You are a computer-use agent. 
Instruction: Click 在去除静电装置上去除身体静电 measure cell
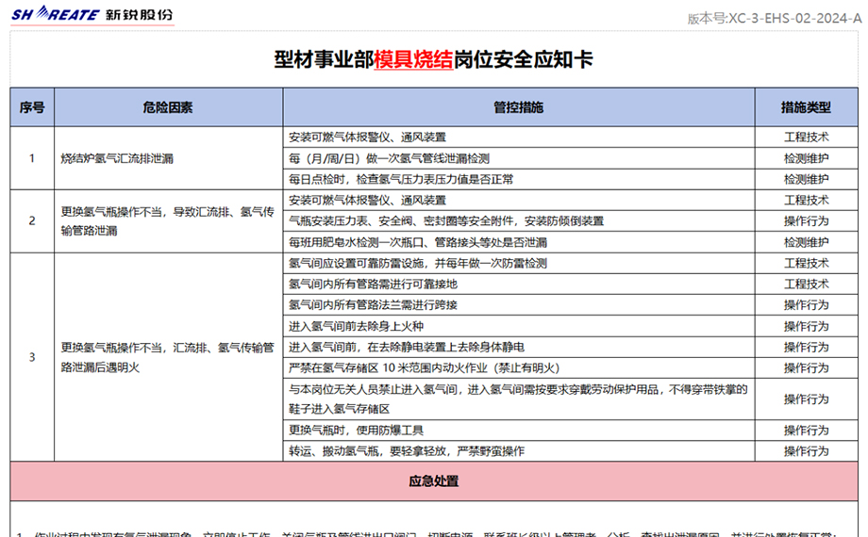point(519,348)
